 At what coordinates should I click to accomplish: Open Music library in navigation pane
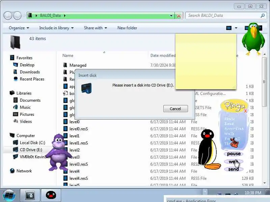pos(25,107)
